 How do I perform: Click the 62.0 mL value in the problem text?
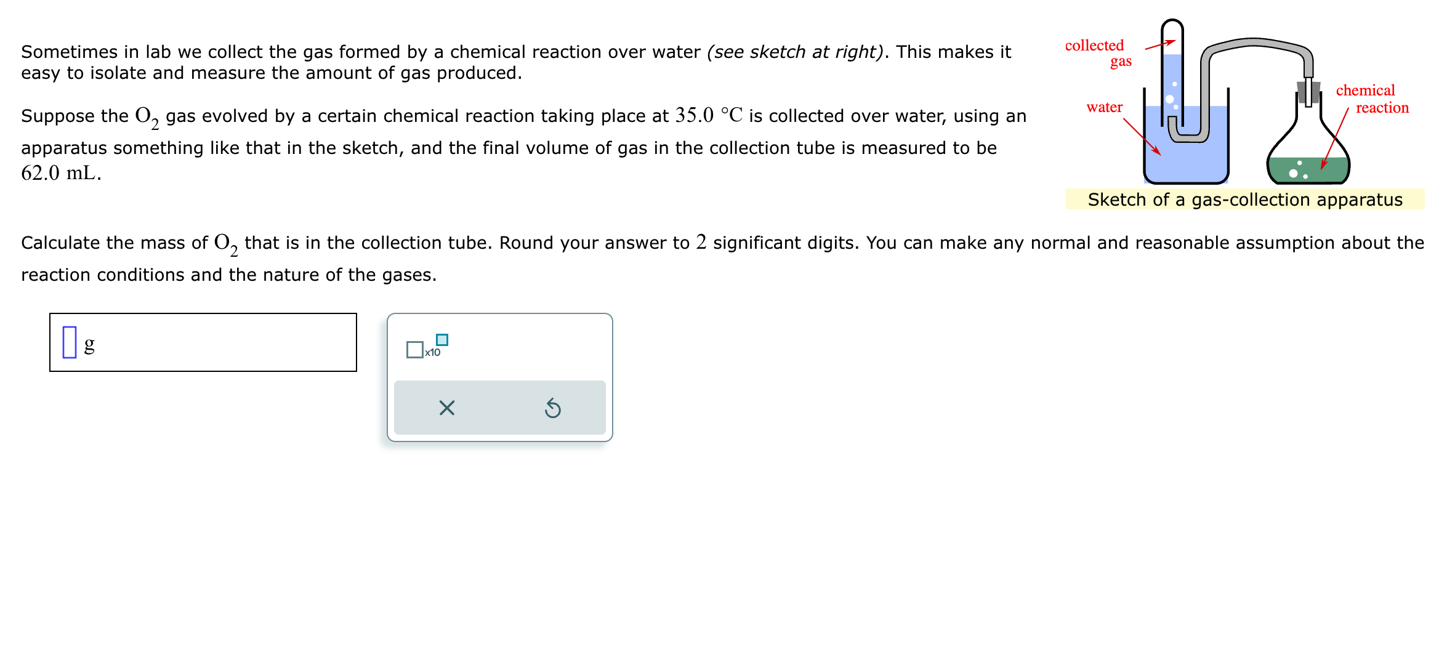pyautogui.click(x=59, y=172)
